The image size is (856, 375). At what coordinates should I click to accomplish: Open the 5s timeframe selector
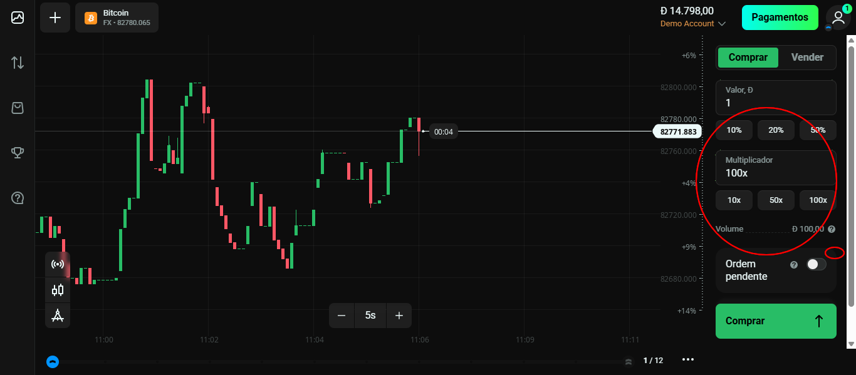tap(370, 315)
